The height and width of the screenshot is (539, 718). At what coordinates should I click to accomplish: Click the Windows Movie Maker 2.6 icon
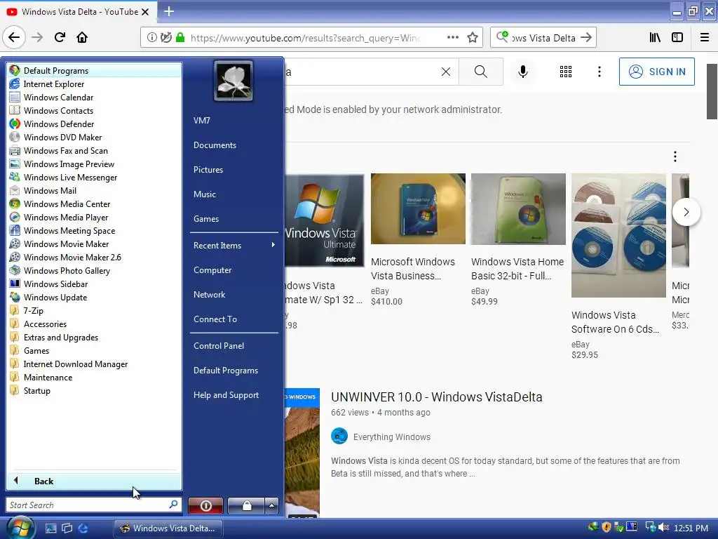point(15,257)
